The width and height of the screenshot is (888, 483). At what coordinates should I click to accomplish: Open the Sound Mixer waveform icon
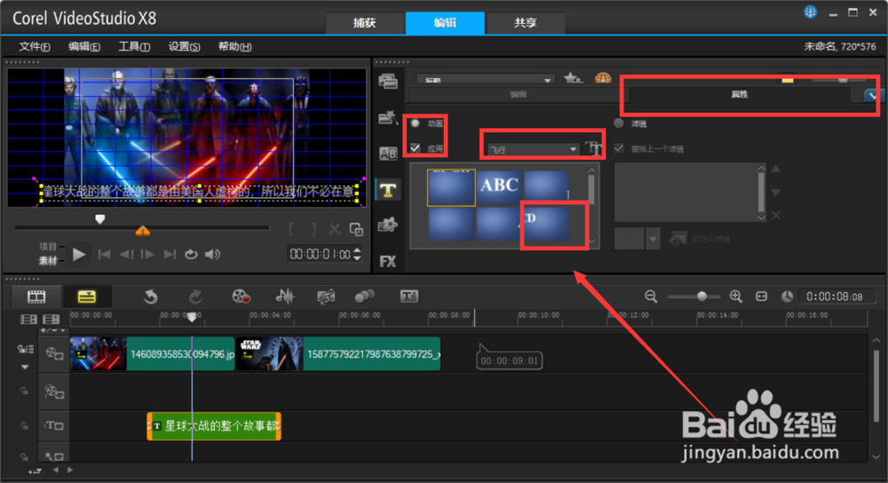click(285, 297)
